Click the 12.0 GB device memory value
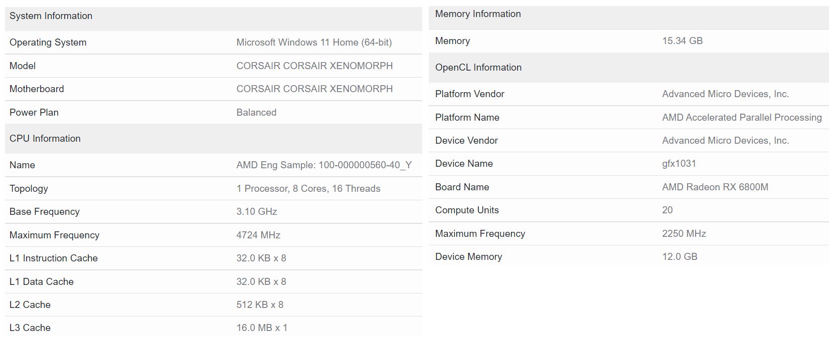 coord(680,257)
